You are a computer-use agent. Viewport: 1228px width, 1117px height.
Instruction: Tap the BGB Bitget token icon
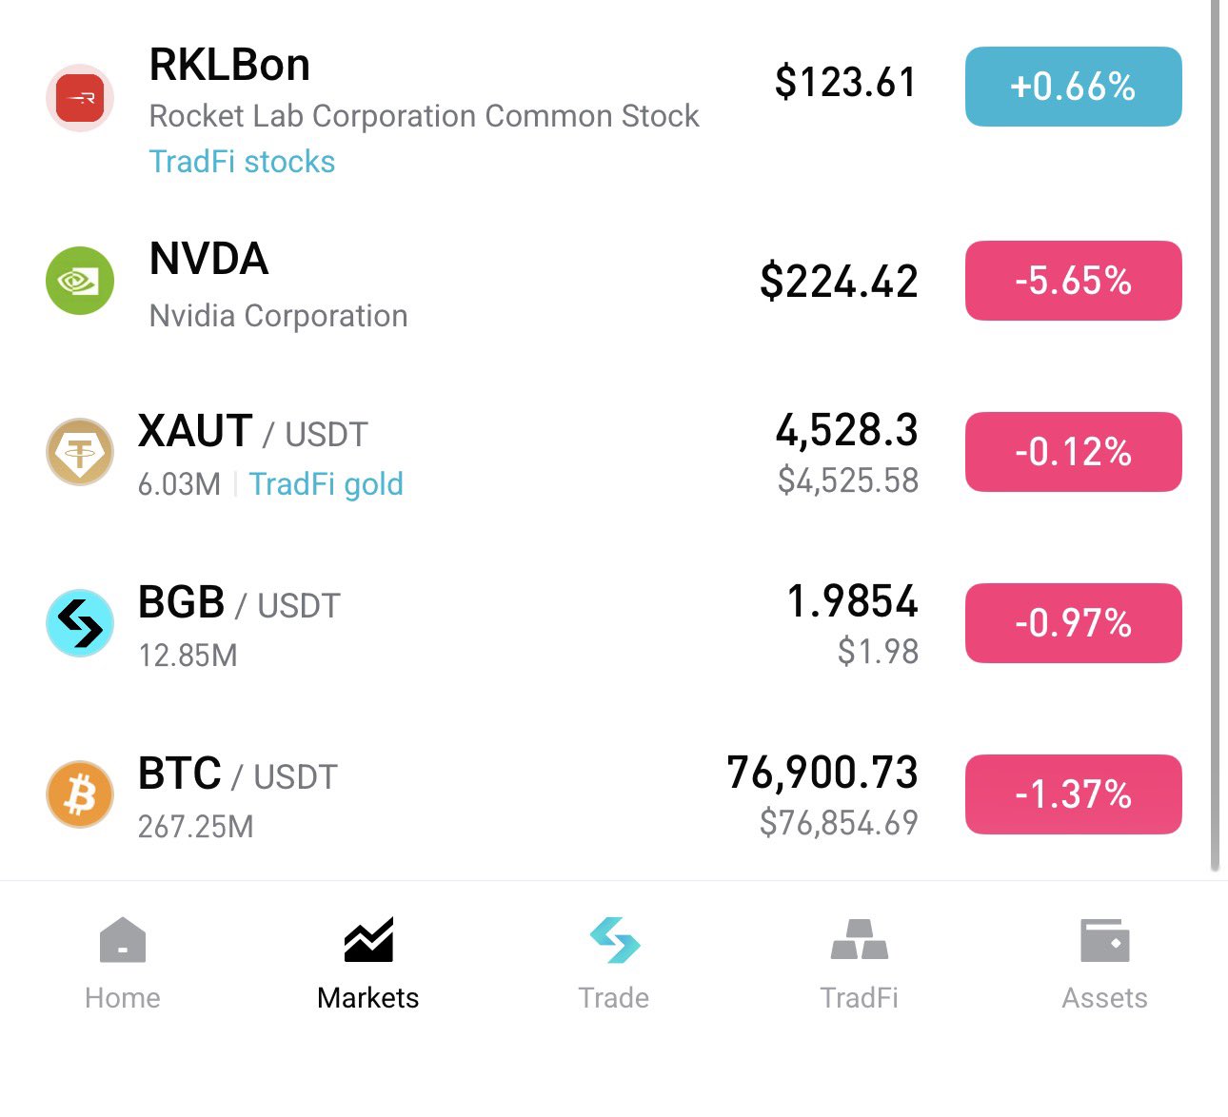click(80, 623)
